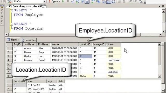The width and height of the screenshot is (166, 93).
Task: Click the query editor scroll left arrow
Action: coord(7,34)
